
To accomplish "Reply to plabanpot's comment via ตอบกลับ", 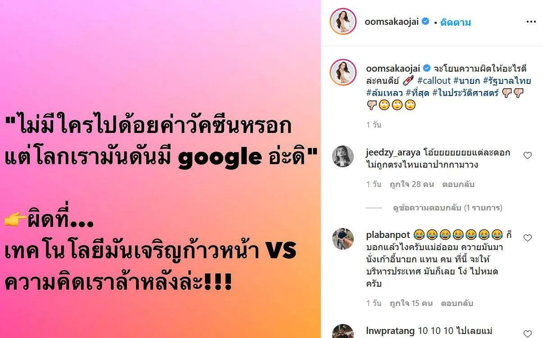I will tap(458, 303).
